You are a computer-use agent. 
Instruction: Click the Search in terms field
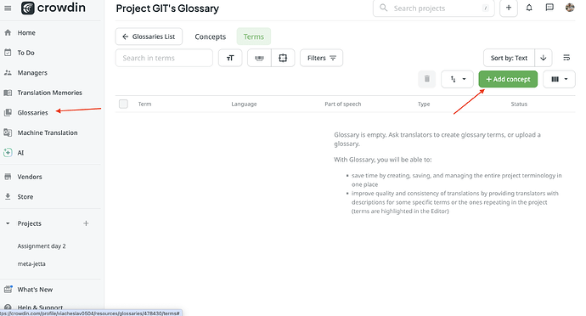coord(164,58)
